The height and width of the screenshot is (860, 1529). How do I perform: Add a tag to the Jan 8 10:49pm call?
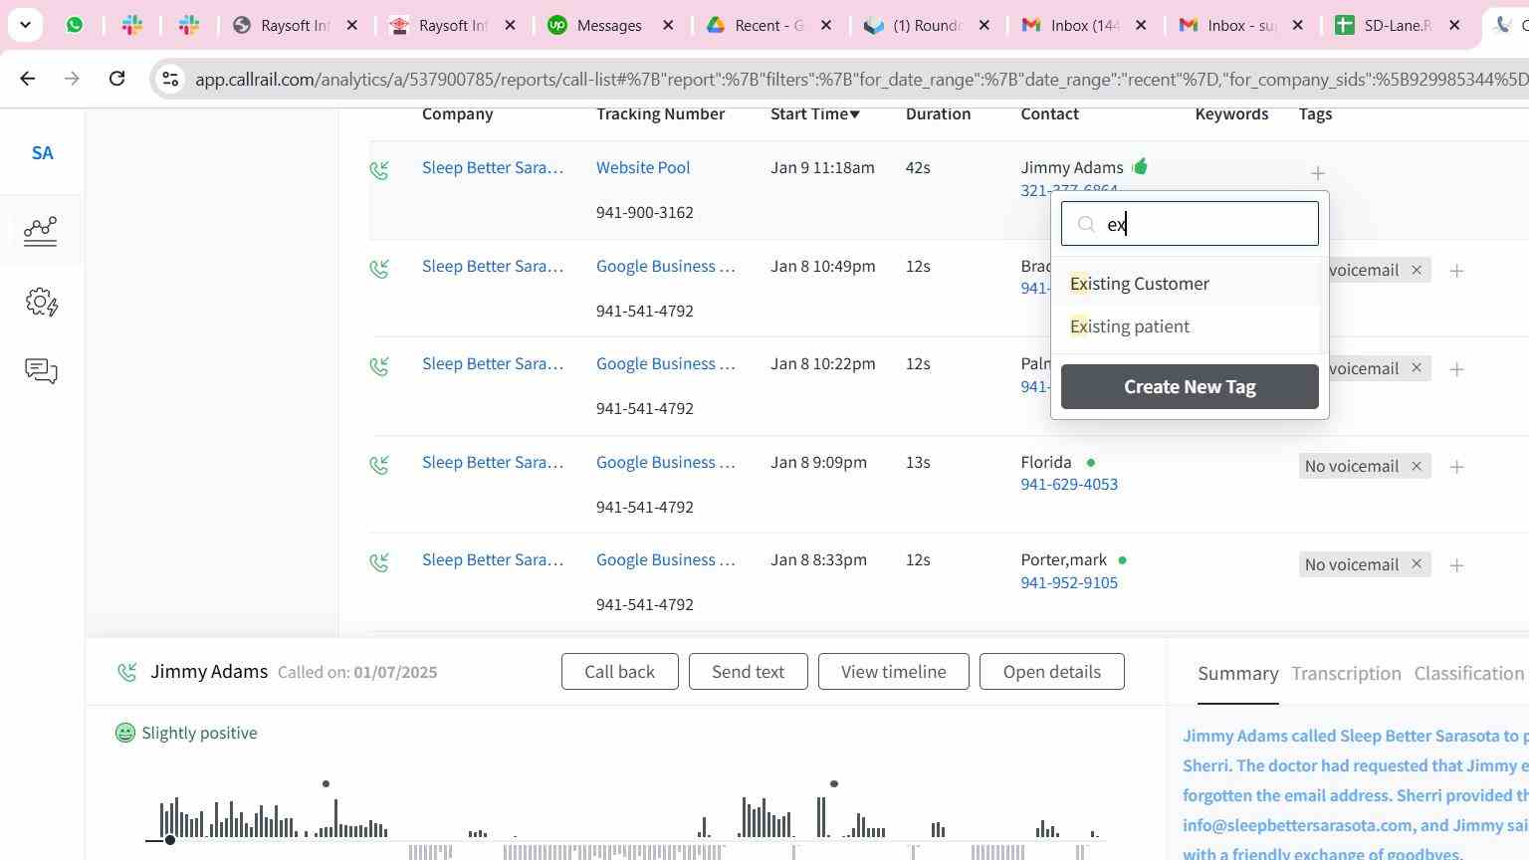coord(1456,271)
